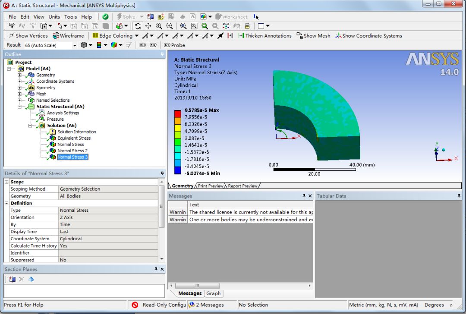Screen dimensions: 466x314
Task: Click the information cursor icon after Worksheet
Action: coord(256,17)
